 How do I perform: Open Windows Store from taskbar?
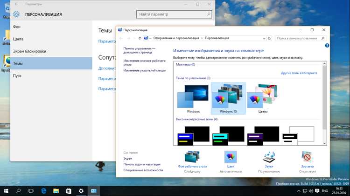69,191
